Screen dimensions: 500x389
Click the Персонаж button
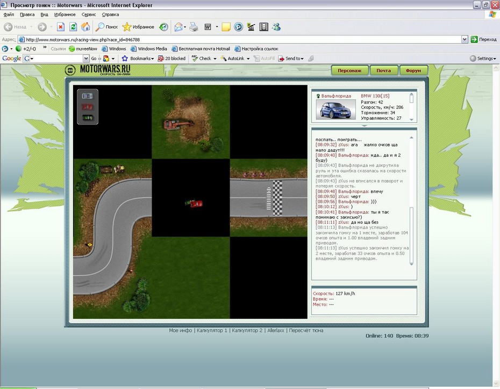tap(349, 70)
